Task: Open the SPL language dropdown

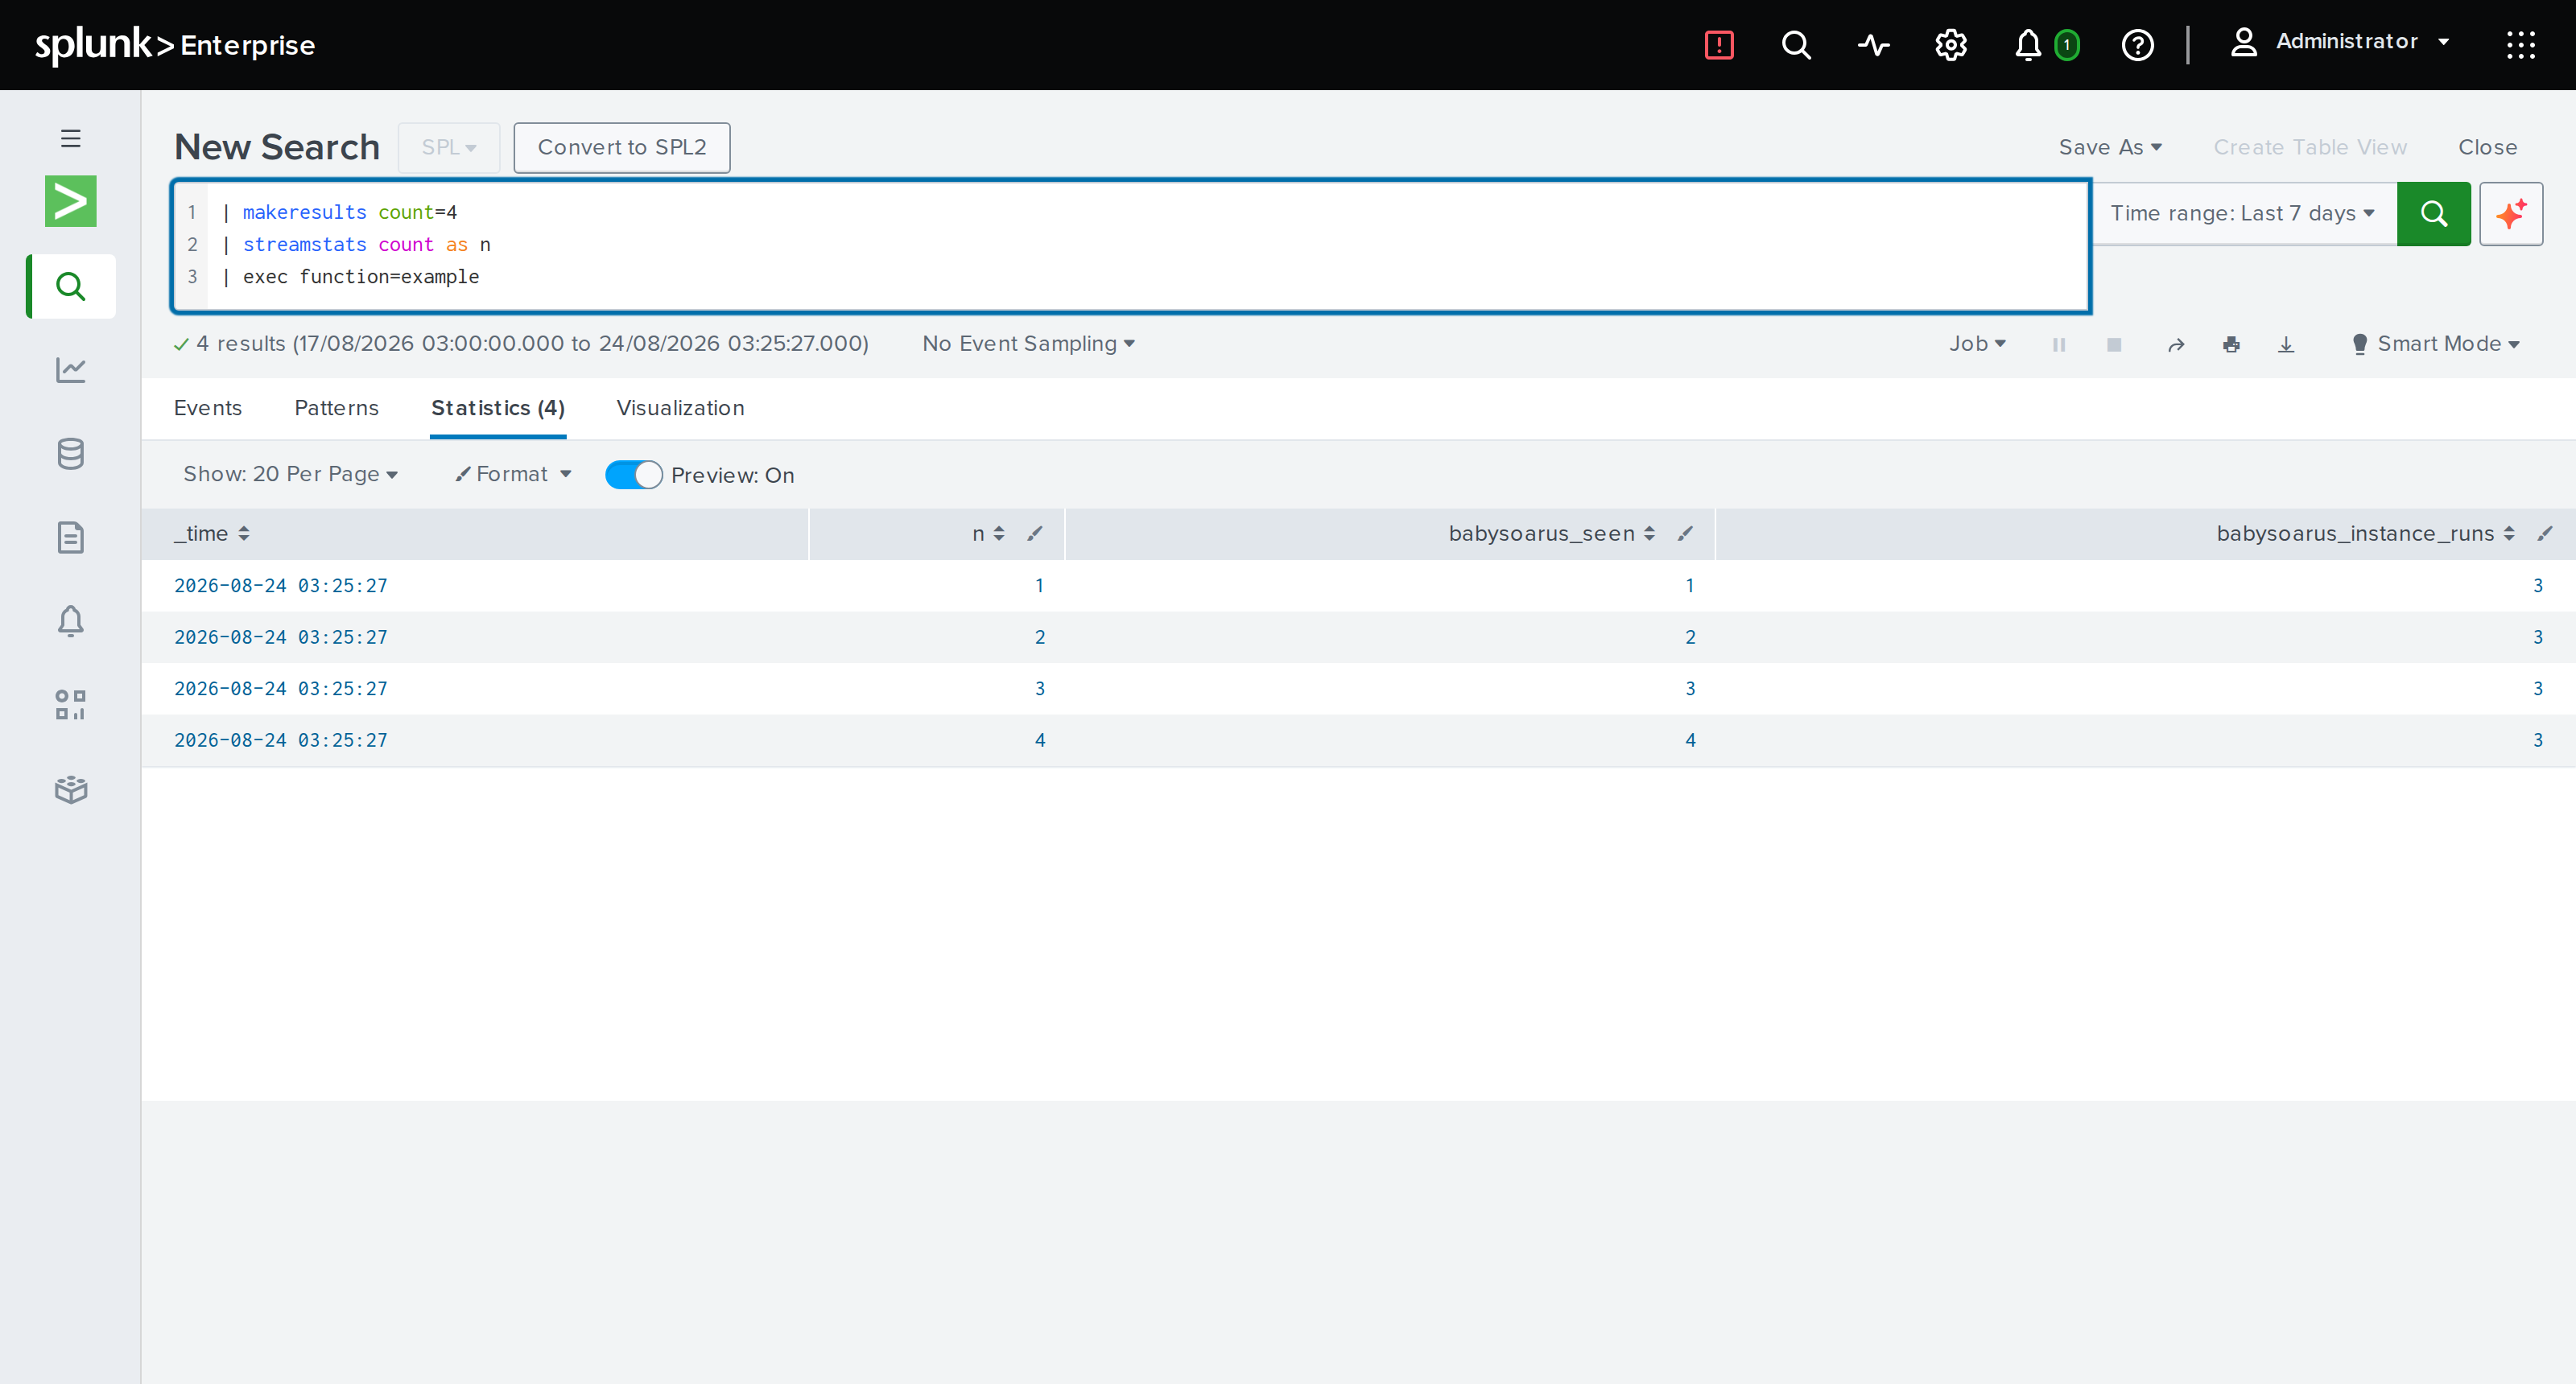Action: 448,147
